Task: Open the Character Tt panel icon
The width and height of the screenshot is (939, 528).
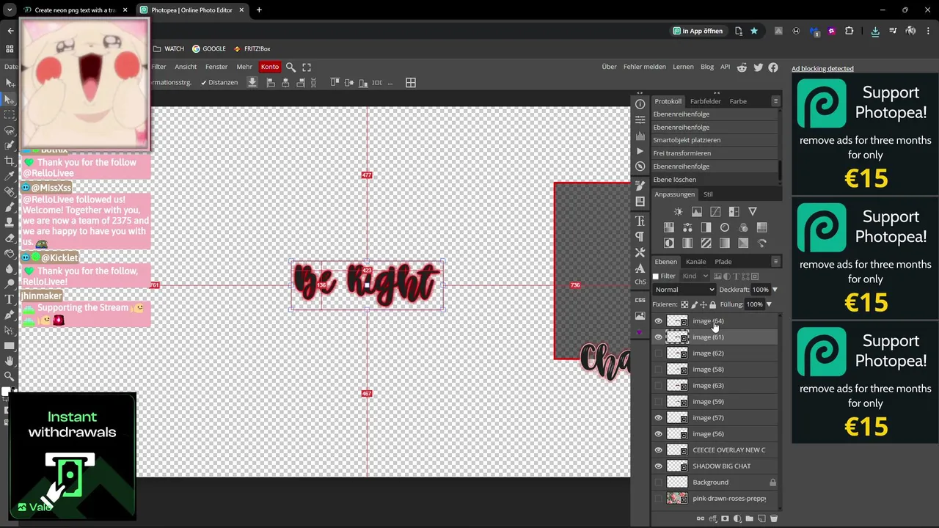Action: click(640, 221)
